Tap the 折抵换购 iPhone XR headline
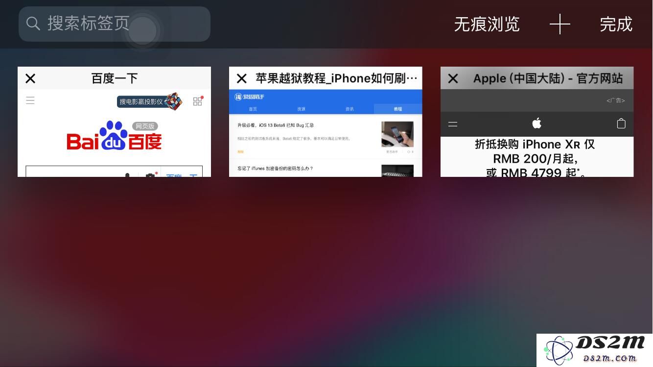Image resolution: width=653 pixels, height=367 pixels. click(x=535, y=158)
